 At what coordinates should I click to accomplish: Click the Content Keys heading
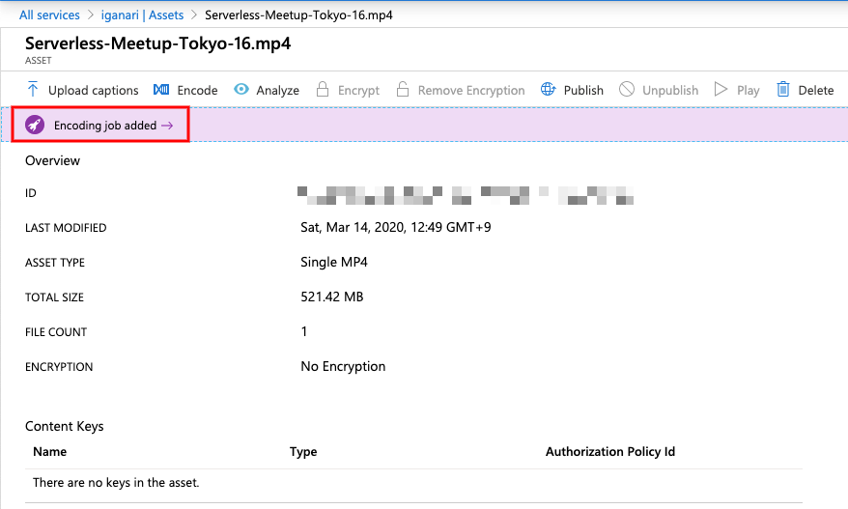(x=65, y=426)
